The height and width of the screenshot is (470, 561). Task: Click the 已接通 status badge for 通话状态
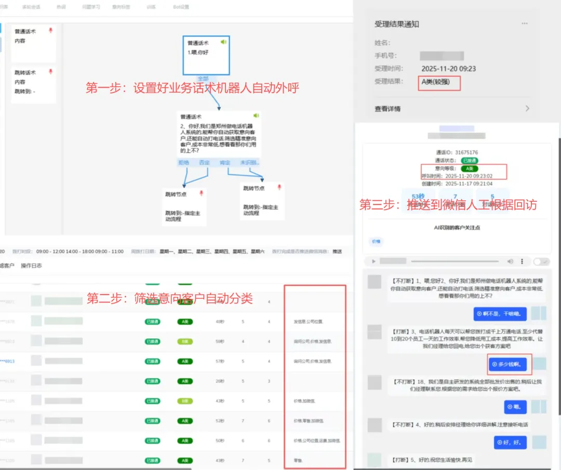pyautogui.click(x=471, y=161)
